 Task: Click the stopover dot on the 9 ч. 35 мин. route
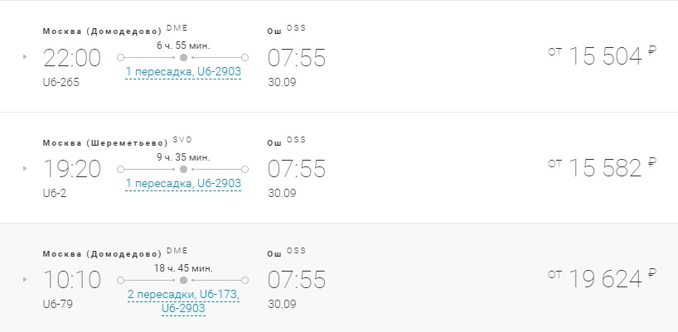coord(183,169)
